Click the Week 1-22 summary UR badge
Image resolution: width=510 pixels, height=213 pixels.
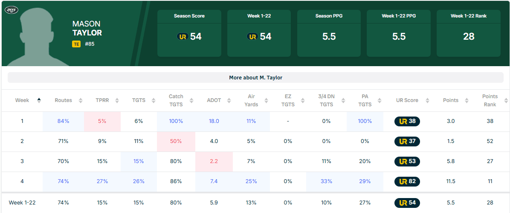407,203
